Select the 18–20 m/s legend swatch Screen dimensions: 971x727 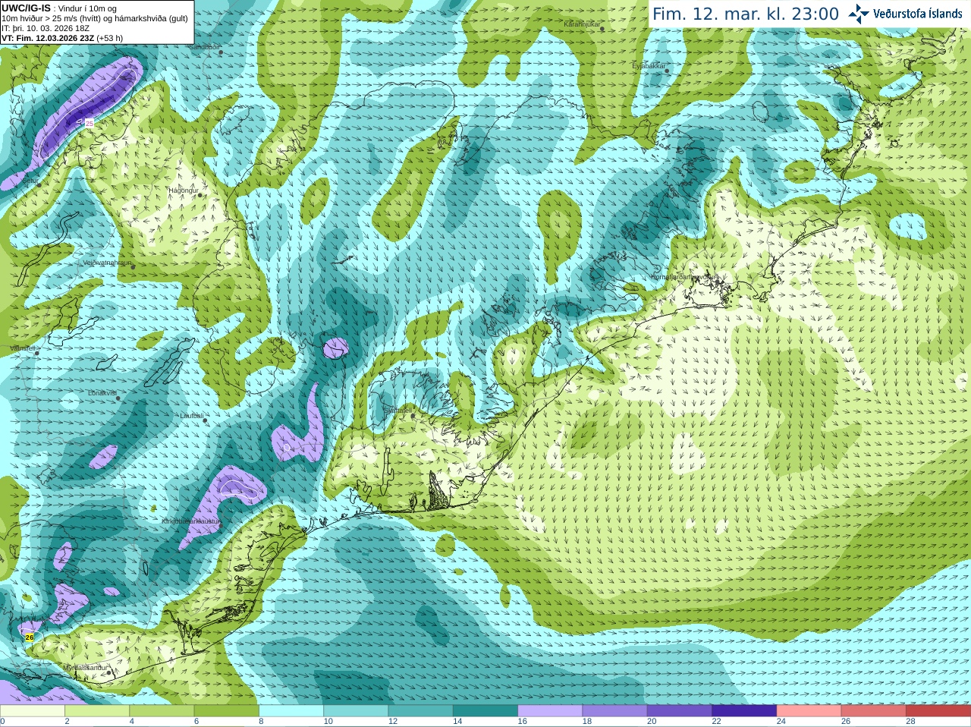615,711
